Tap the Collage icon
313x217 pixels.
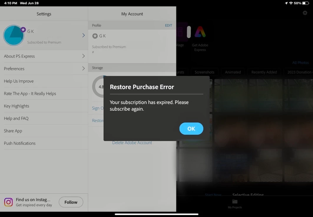[182, 32]
